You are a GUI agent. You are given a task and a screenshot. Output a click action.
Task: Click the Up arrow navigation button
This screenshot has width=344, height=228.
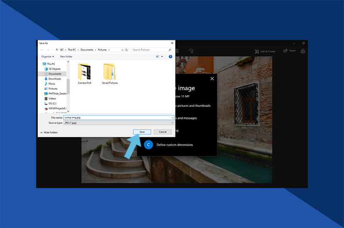click(x=57, y=50)
